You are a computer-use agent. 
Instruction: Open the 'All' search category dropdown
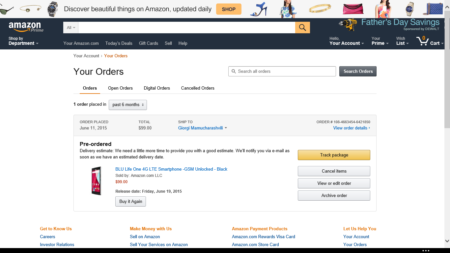[x=71, y=28]
